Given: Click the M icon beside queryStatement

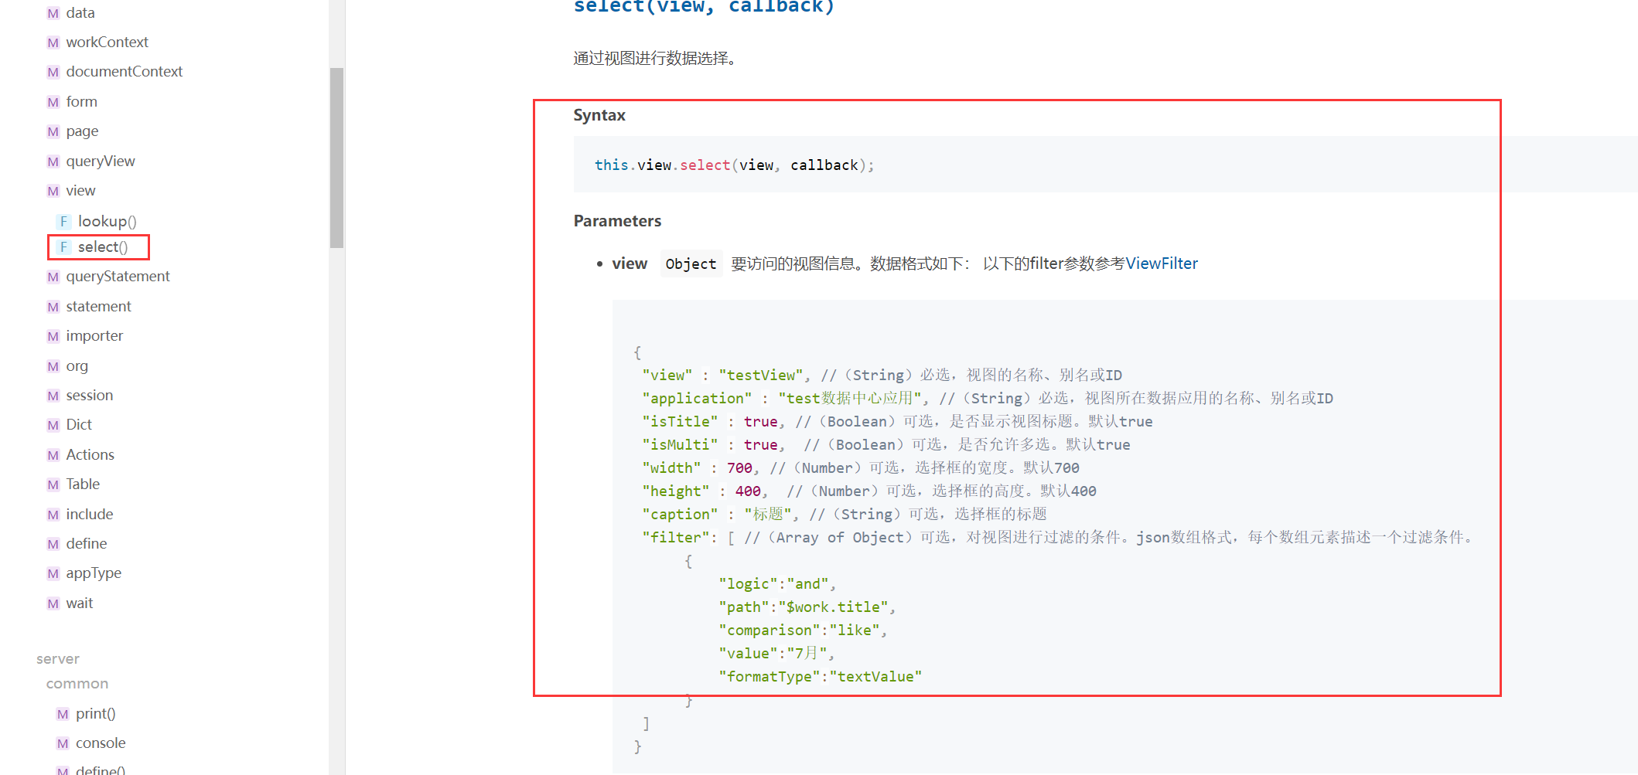Looking at the screenshot, I should click(53, 277).
